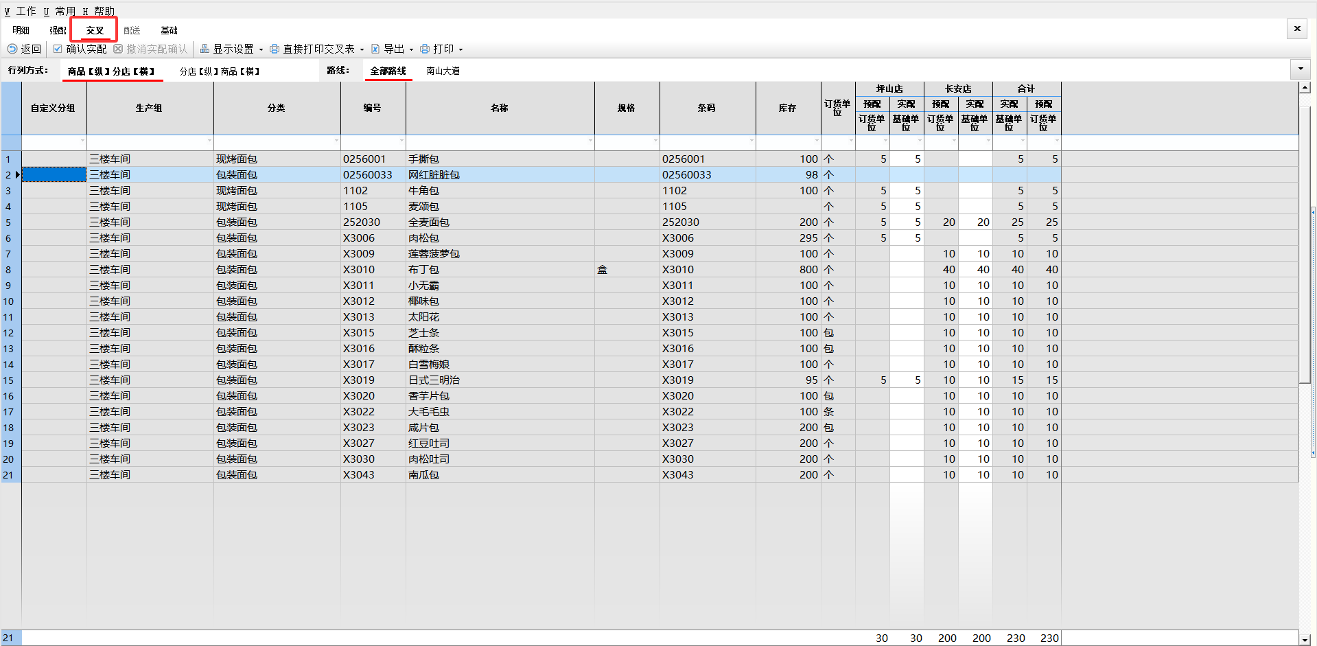Open the 工作 menu
This screenshot has width=1317, height=646.
[x=21, y=11]
